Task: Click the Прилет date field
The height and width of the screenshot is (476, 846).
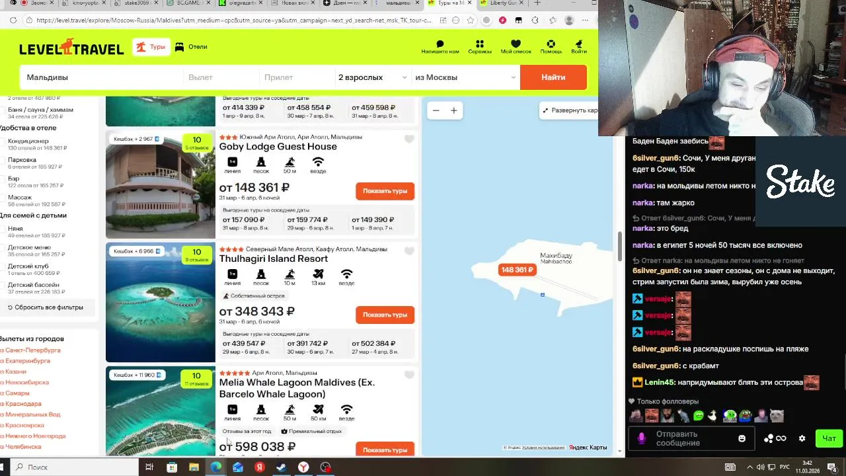Action: [297, 77]
